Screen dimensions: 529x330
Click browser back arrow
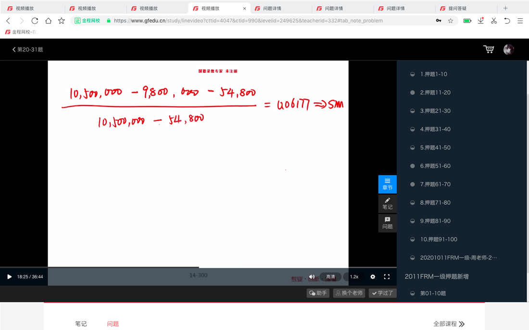click(x=9, y=21)
